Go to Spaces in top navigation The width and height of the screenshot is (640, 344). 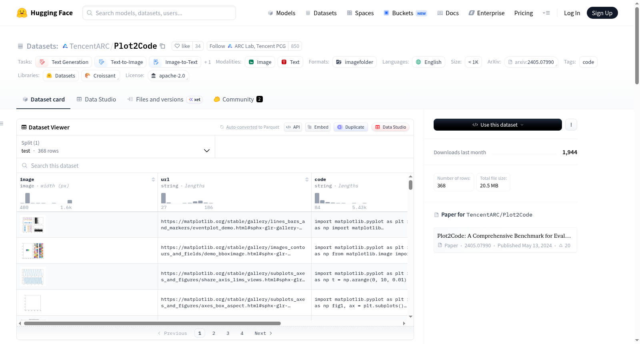(360, 13)
